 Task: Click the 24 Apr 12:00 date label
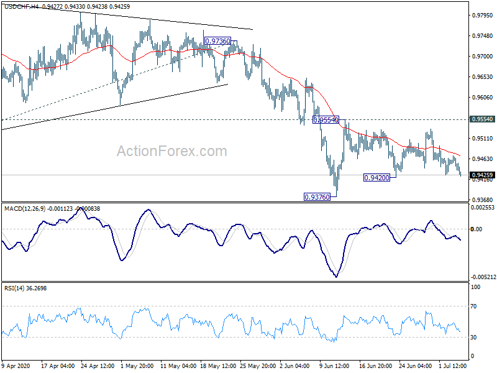(x=98, y=366)
